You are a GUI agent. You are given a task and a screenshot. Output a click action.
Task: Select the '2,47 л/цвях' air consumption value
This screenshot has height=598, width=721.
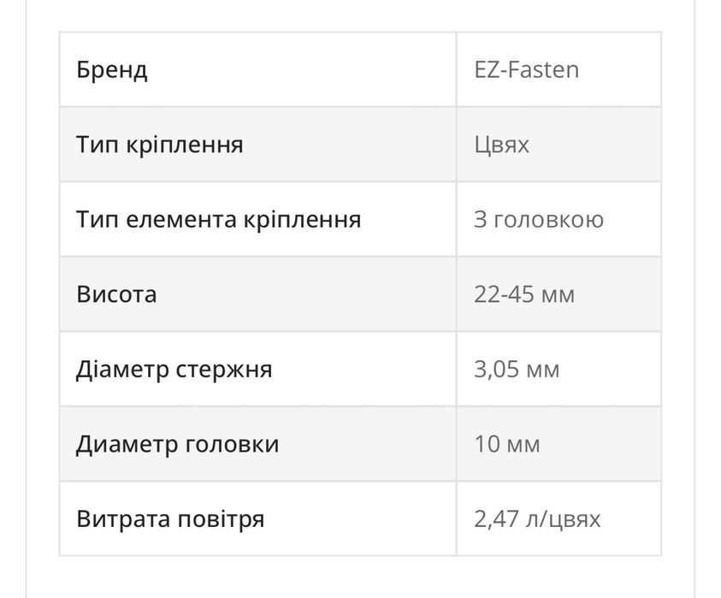pos(537,519)
